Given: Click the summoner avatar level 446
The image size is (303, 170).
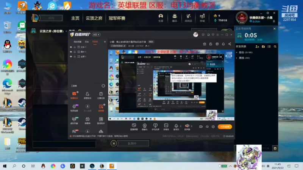Looking at the screenshot, I should coord(242,18).
